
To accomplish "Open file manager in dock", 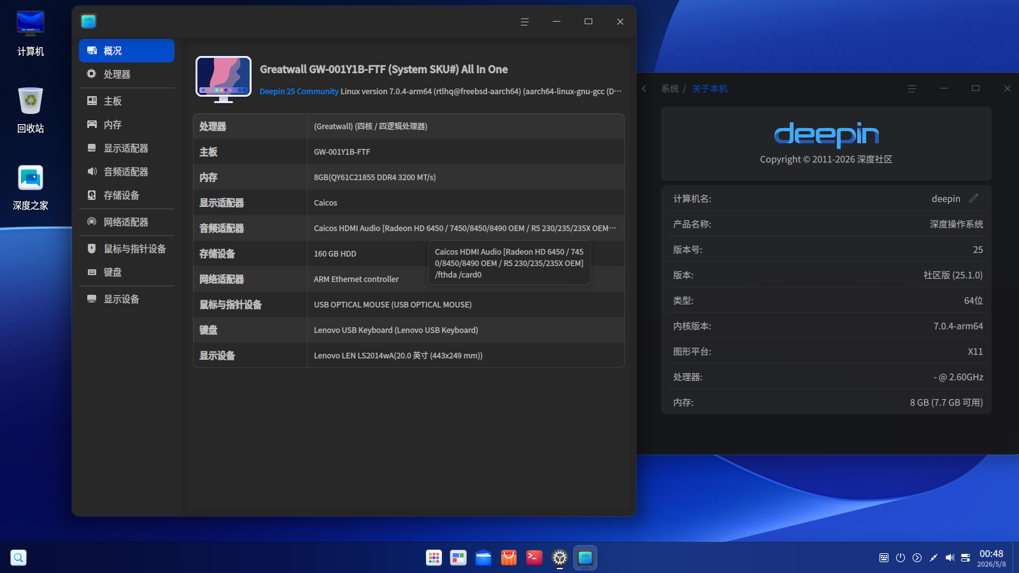I will pyautogui.click(x=483, y=558).
